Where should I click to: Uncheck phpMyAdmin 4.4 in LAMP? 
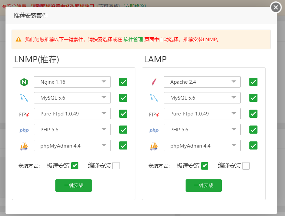pos(253,145)
